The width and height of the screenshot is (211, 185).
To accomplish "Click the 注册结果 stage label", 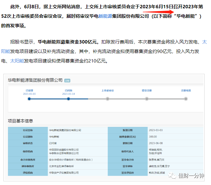I will pyautogui.click(x=186, y=91).
